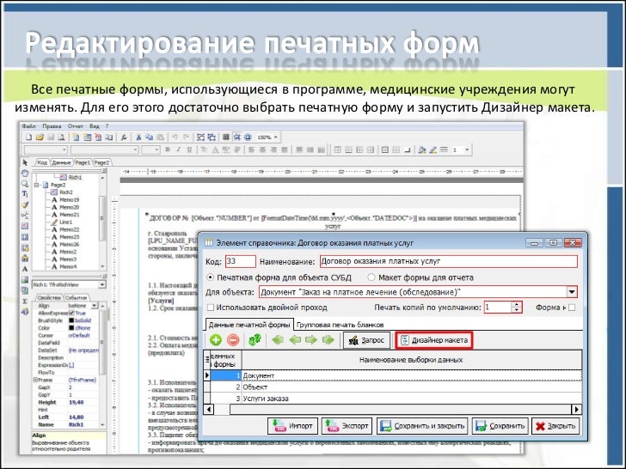Screen dimensions: 626x469
Task: Toggle Italic formatting in designer toolbar
Action: [179, 150]
